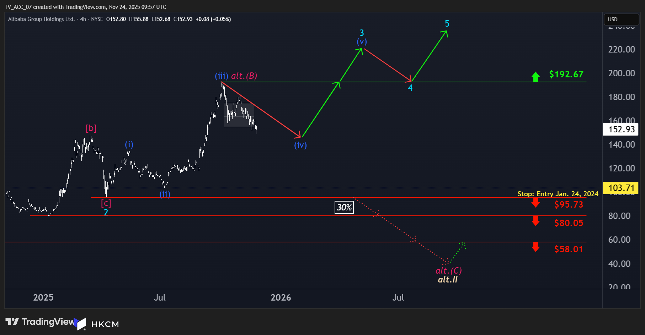The height and width of the screenshot is (335, 645).
Task: Click the yellow price label 103.71
Action: click(621, 188)
